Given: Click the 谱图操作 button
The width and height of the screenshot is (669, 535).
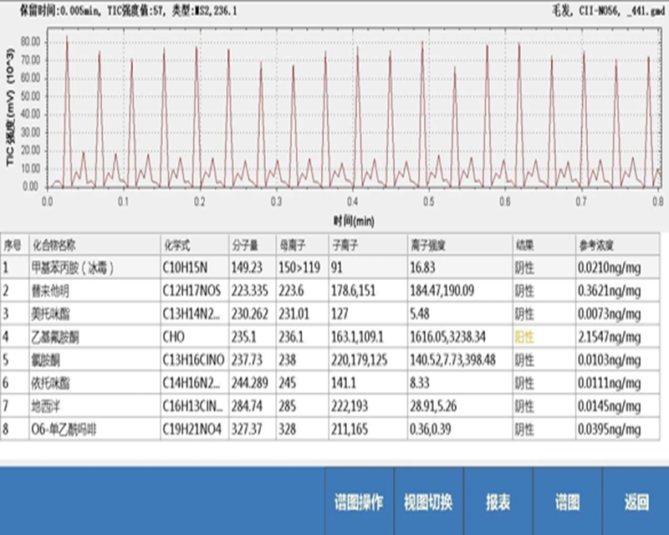Looking at the screenshot, I should tap(359, 502).
